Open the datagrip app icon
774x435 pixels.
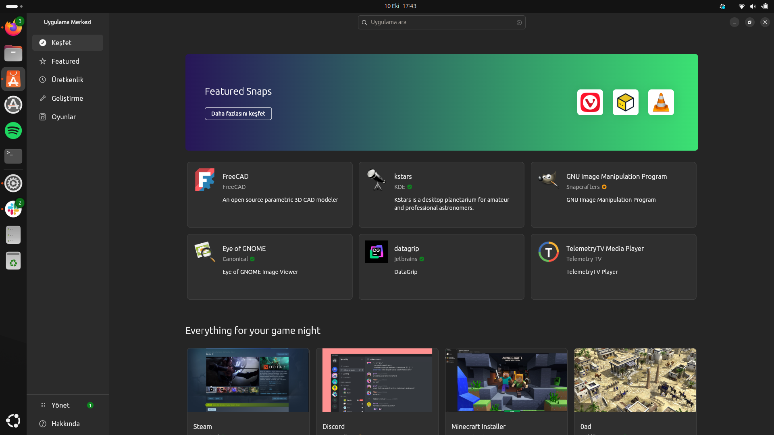tap(377, 252)
